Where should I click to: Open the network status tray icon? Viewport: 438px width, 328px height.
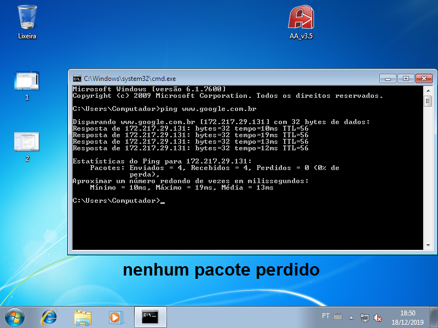pyautogui.click(x=364, y=318)
